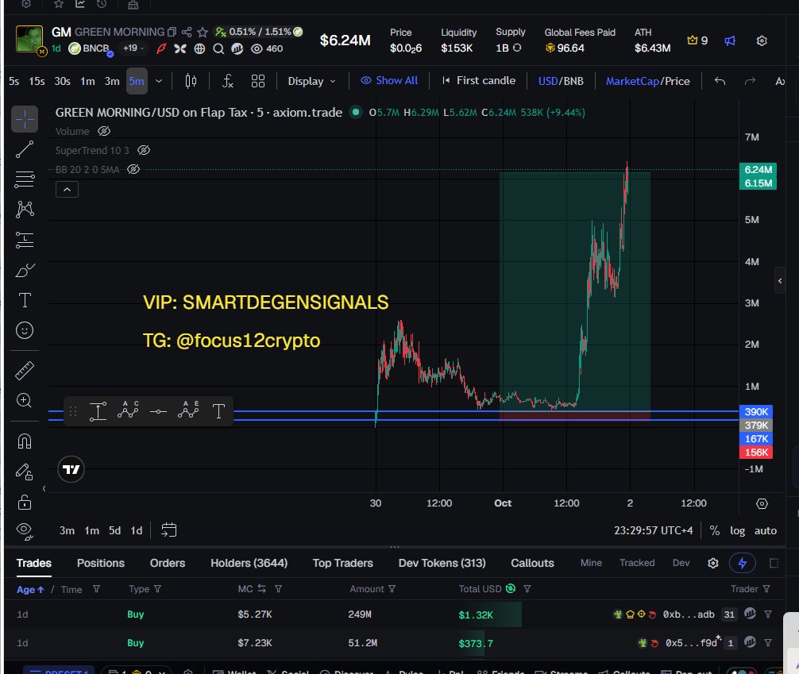Undo the last chart action
This screenshot has height=674, width=799.
point(720,81)
